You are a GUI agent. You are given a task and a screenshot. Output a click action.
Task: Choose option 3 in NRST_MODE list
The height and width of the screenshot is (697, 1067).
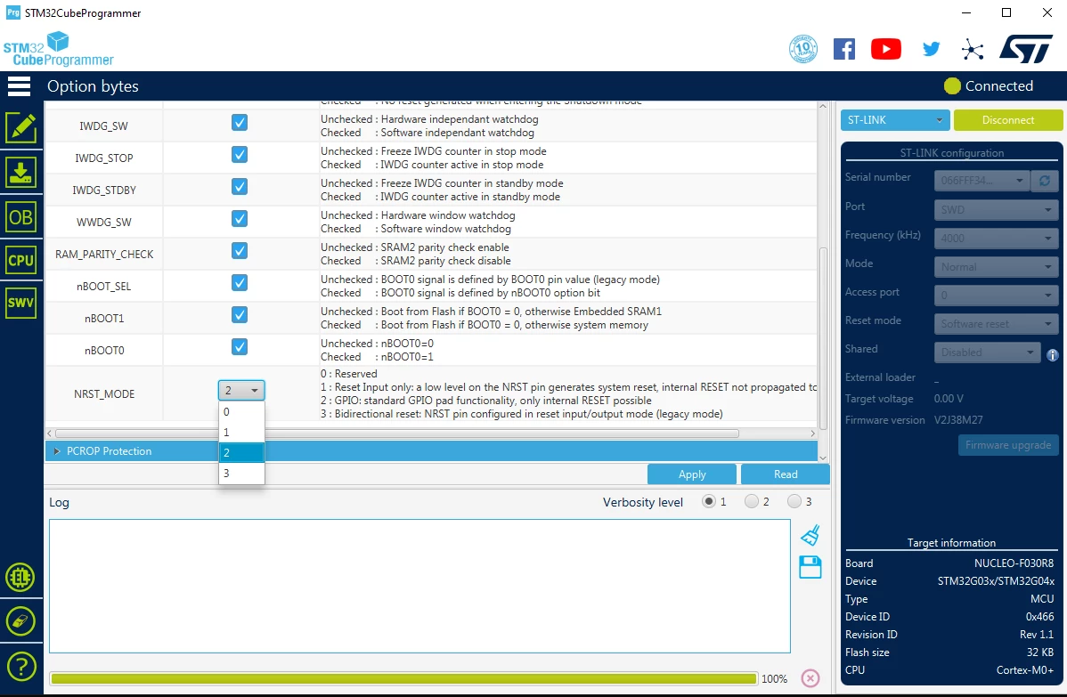pos(241,473)
